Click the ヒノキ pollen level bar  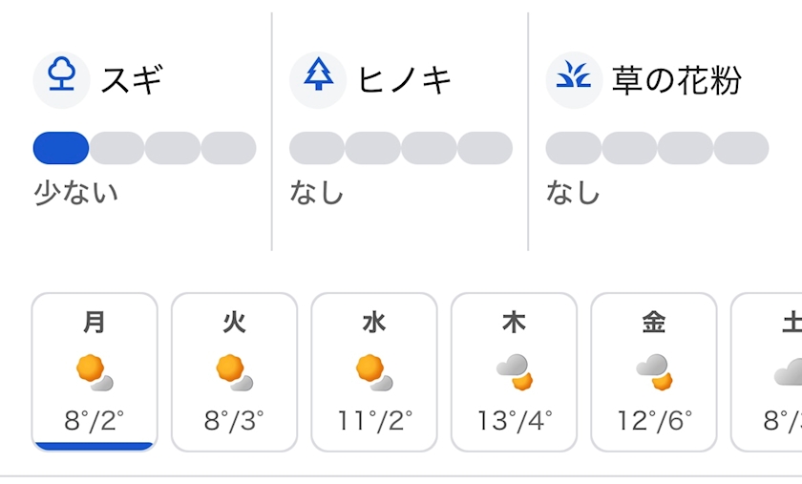pos(401,148)
